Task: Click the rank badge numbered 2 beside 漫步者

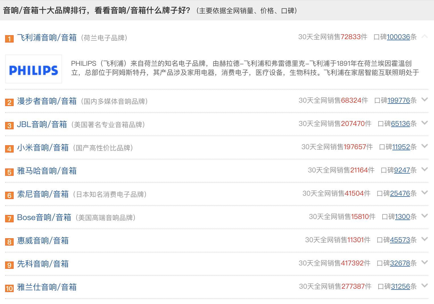Action: [x=9, y=102]
